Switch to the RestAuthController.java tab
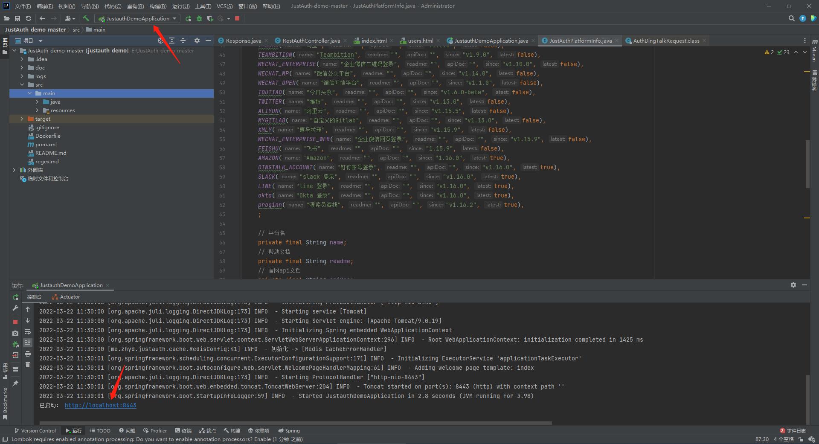The height and width of the screenshot is (444, 819). click(x=311, y=41)
